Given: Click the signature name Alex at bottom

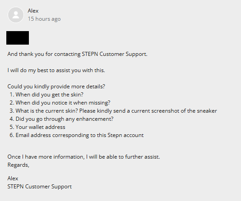Looking at the screenshot, I should point(13,178).
